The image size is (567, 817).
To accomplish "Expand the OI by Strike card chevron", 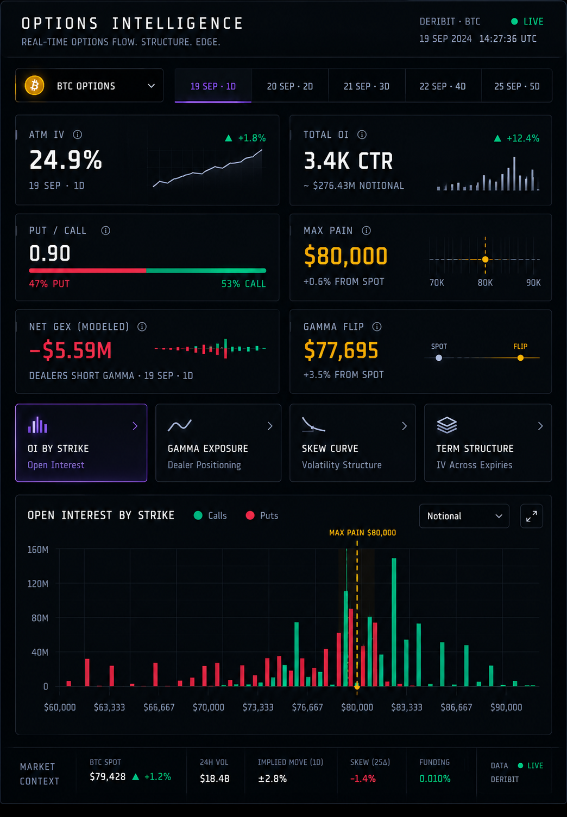I will coord(135,426).
